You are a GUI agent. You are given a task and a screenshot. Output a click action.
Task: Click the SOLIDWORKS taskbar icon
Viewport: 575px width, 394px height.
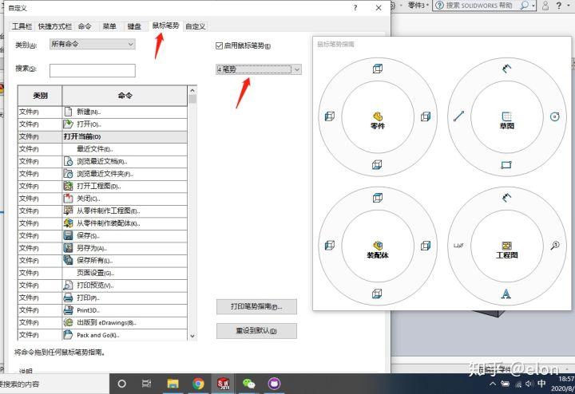coord(224,384)
